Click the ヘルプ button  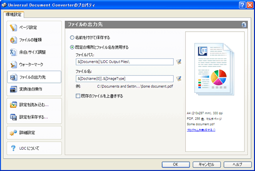(x=238, y=164)
